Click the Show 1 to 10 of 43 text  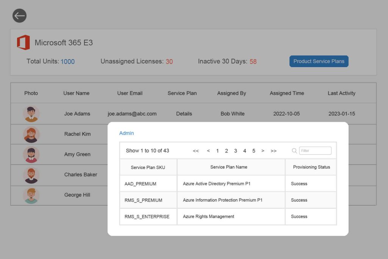coord(147,151)
